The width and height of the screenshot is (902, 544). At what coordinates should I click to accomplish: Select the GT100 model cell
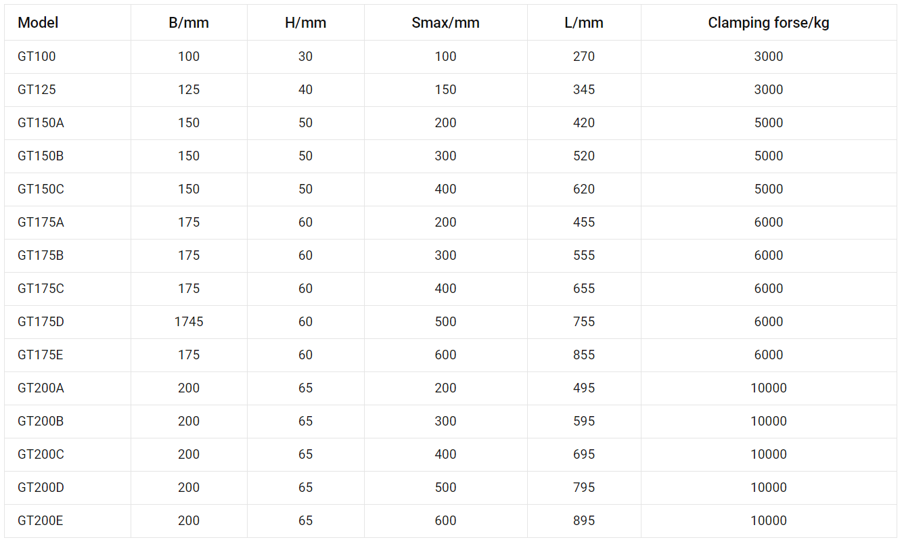click(x=37, y=56)
